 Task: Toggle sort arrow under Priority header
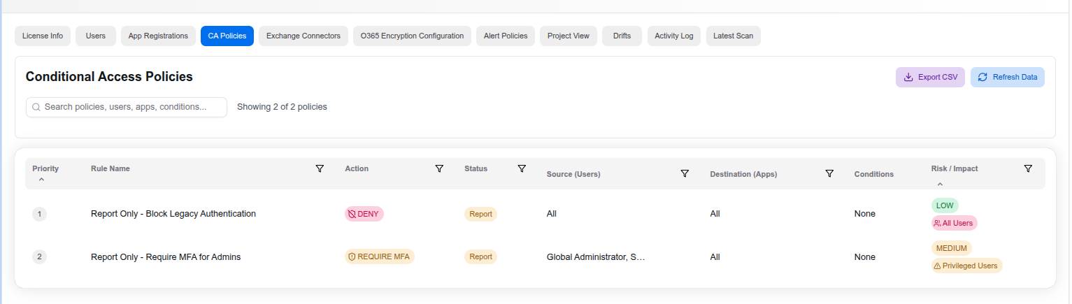(x=41, y=180)
